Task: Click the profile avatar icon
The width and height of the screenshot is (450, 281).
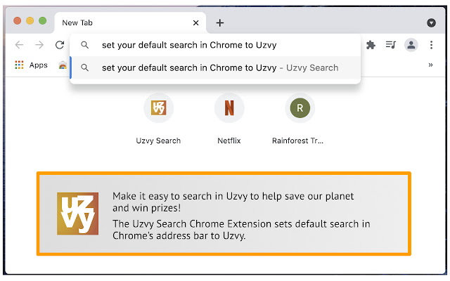Action: tap(411, 45)
